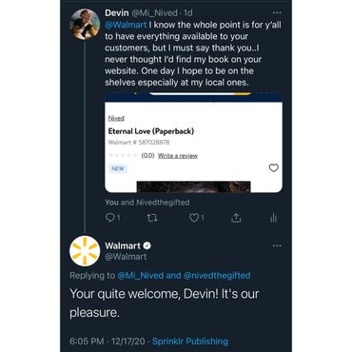Open Walmart's spark logo avatar
Image resolution: width=352 pixels, height=352 pixels.
pos(85,251)
